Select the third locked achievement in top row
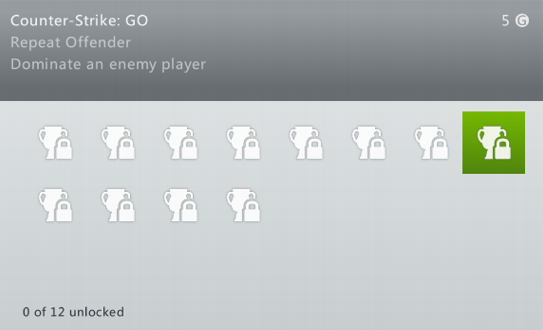 pos(180,143)
